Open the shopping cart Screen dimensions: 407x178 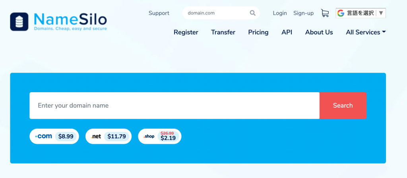pyautogui.click(x=325, y=13)
